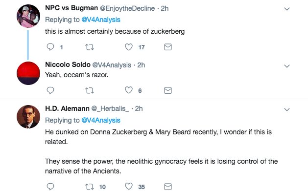Visit the H.D. Alemann profile name
The width and height of the screenshot is (308, 191).
point(67,108)
